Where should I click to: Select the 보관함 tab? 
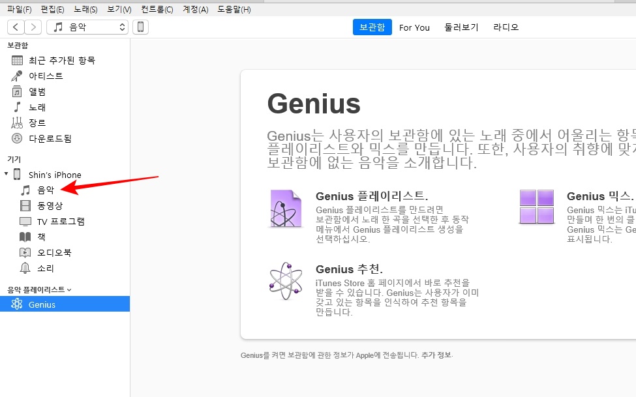click(x=372, y=27)
